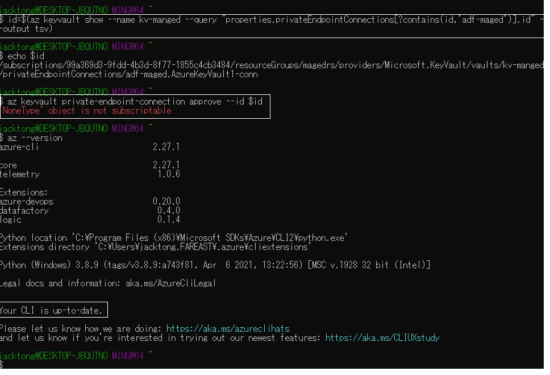The image size is (550, 375).
Task: Select the Python location path line
Action: click(x=170, y=238)
